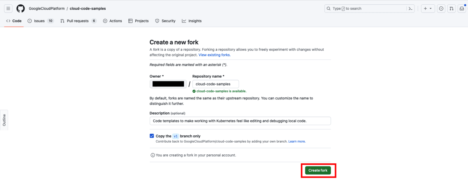This screenshot has height=184, width=468.
Task: Open the hamburger navigation menu
Action: tap(9, 8)
